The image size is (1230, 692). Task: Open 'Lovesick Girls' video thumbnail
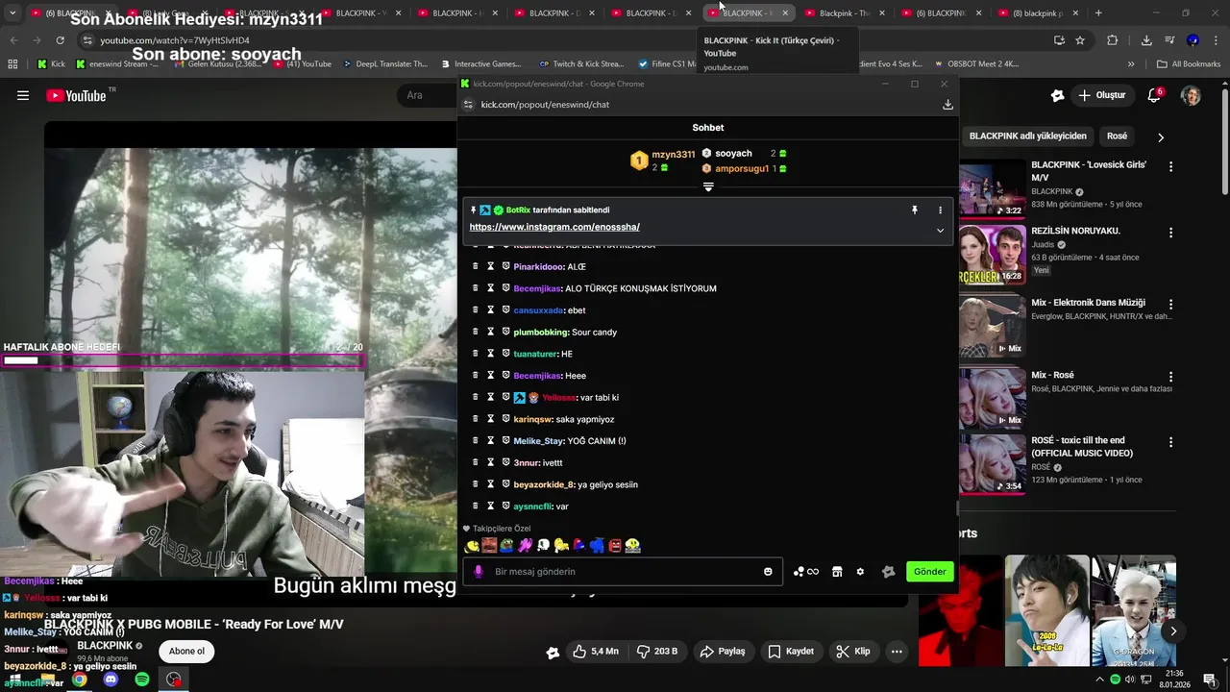point(993,187)
